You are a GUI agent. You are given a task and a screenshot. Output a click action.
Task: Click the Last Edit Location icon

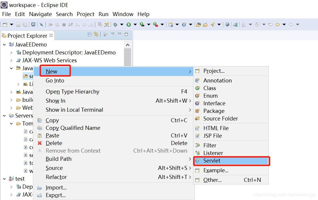point(270,25)
